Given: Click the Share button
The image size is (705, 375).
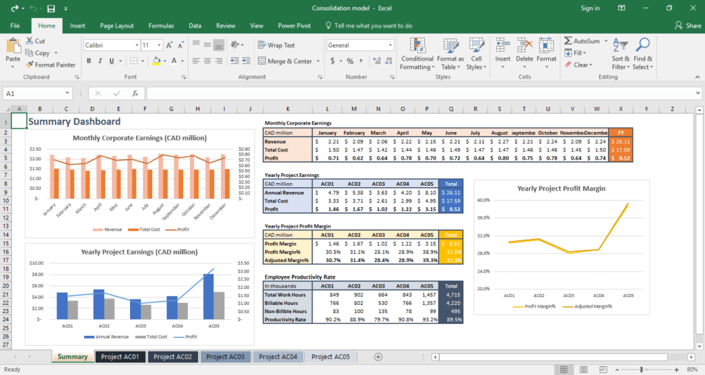Looking at the screenshot, I should [688, 25].
